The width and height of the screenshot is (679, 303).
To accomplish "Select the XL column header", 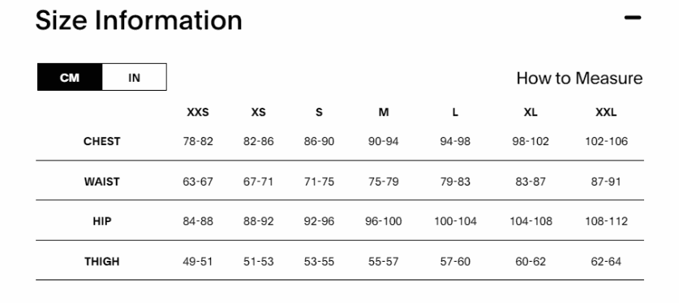I will pyautogui.click(x=531, y=113).
